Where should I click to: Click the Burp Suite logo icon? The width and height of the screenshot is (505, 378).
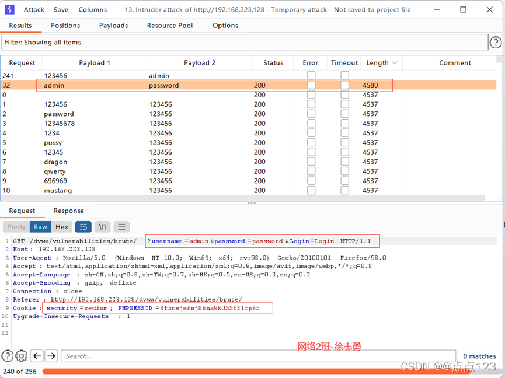9,9
